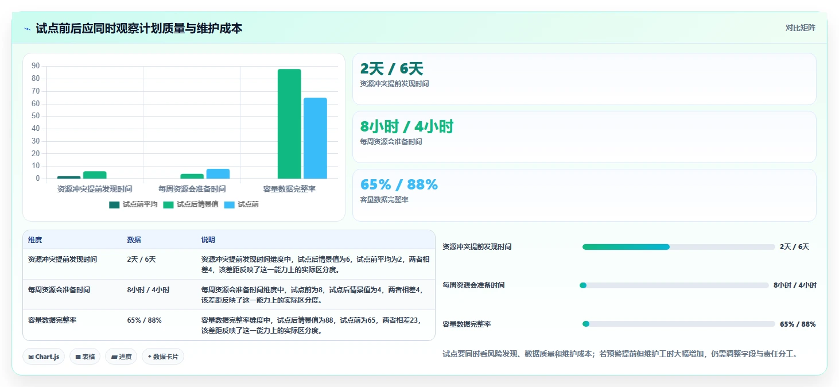The image size is (839, 387).
Task: Click the 65% / 88% progress value label
Action: [x=798, y=324]
